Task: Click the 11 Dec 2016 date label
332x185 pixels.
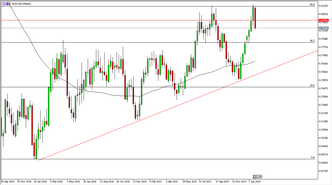Action: click(139, 181)
